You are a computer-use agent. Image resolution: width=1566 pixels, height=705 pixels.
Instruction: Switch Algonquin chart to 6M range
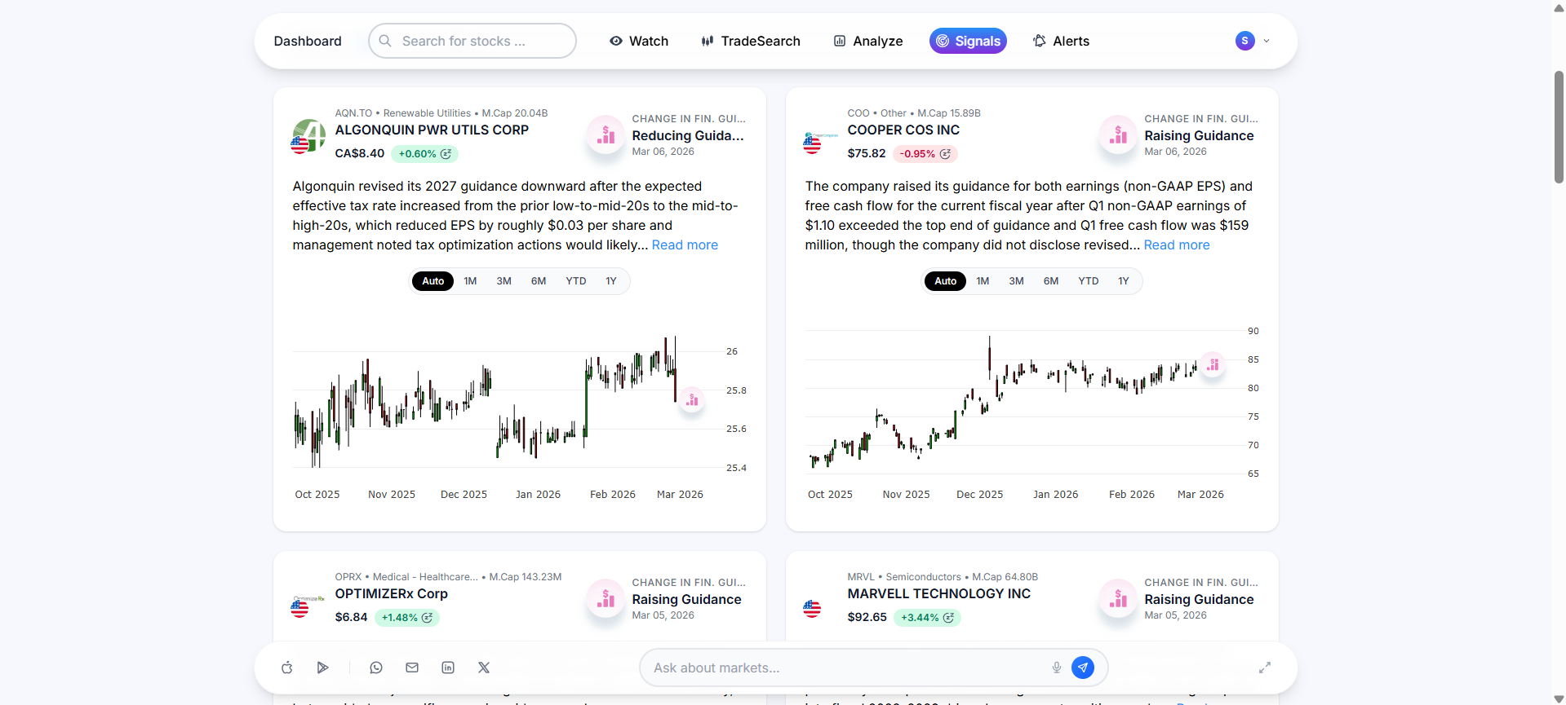pyautogui.click(x=539, y=281)
